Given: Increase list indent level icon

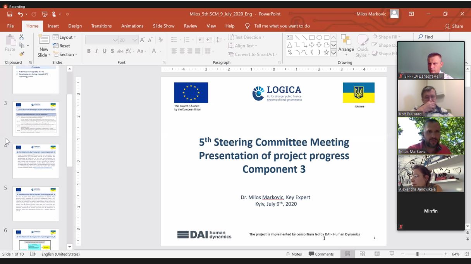Looking at the screenshot, I should point(209,40).
